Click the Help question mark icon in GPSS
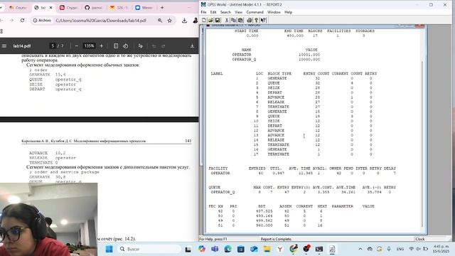Image resolution: width=455 pixels, height=256 pixels. click(256, 20)
